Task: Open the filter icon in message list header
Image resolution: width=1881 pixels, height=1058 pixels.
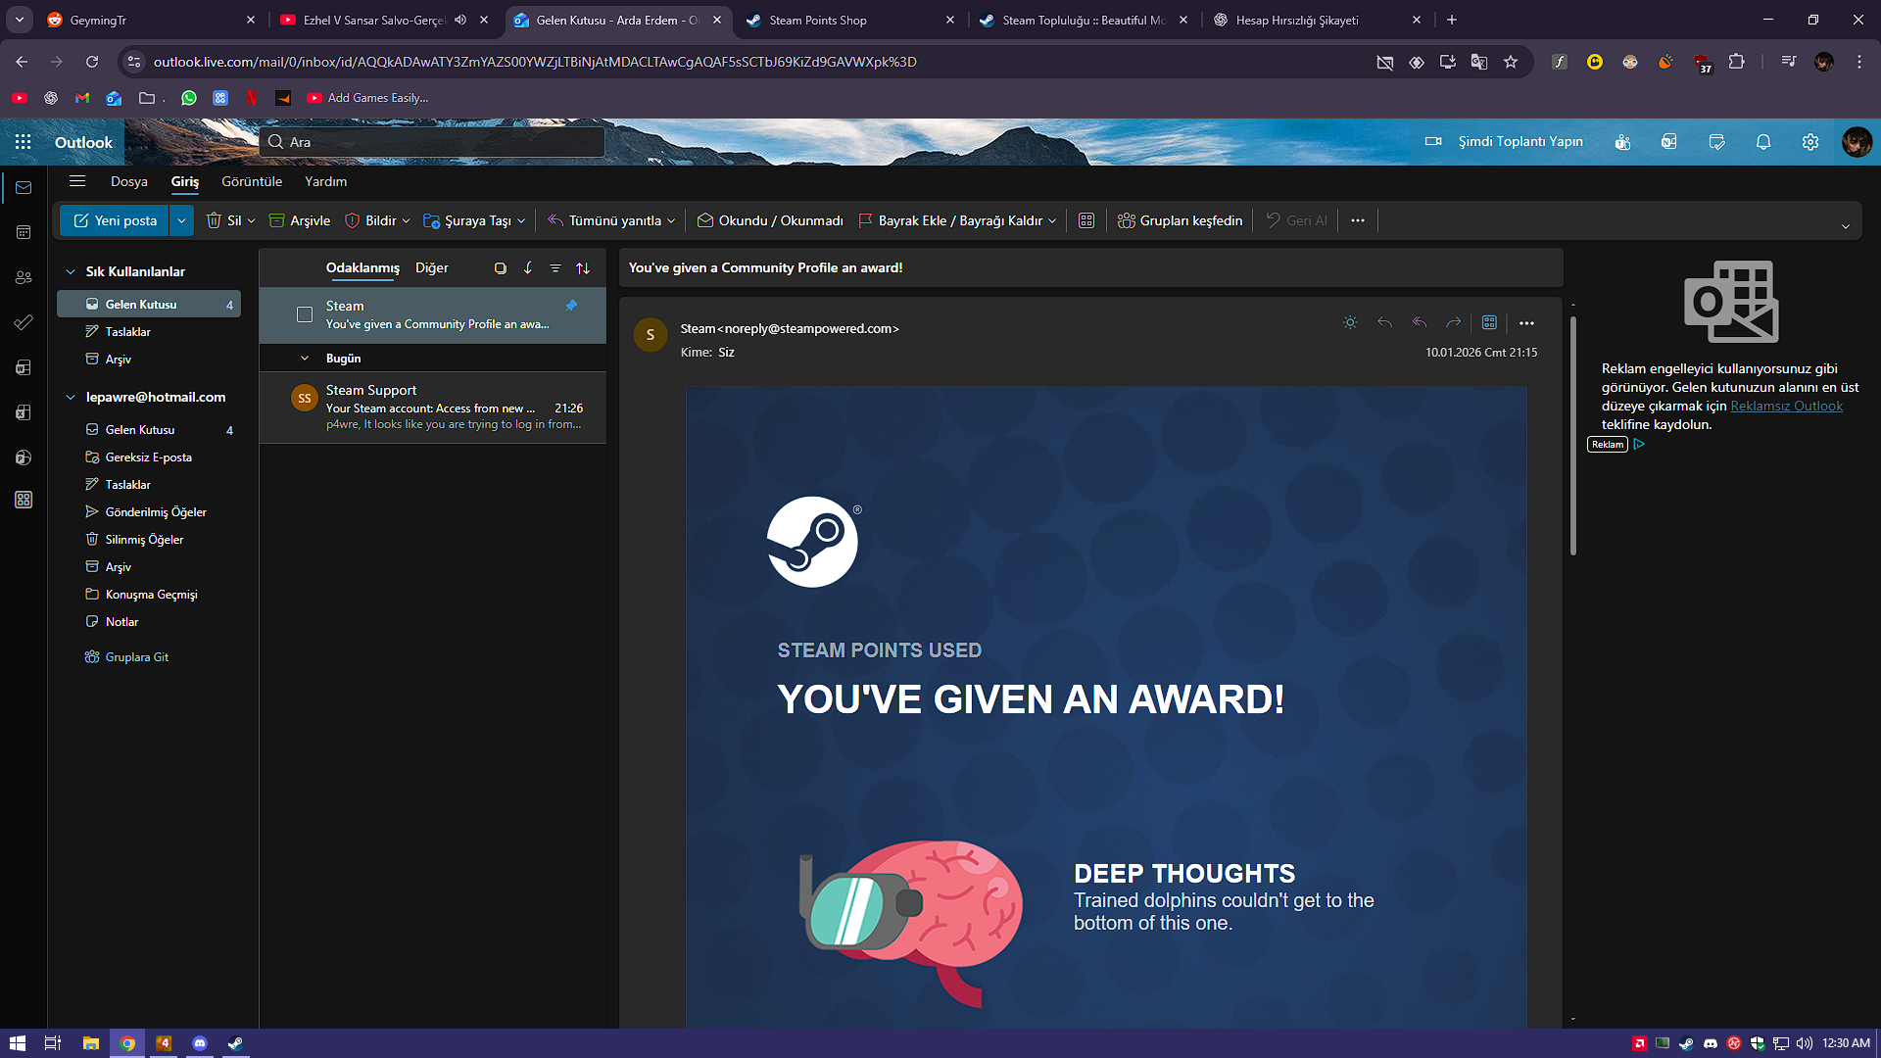Action: [555, 268]
